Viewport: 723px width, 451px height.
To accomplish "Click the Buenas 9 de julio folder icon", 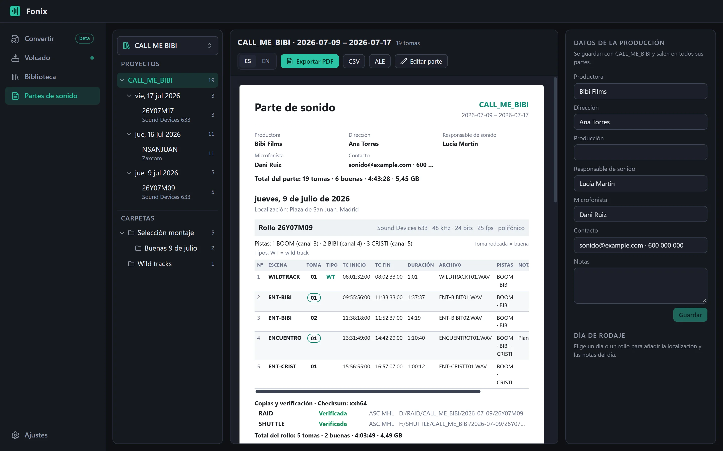I will [x=138, y=248].
